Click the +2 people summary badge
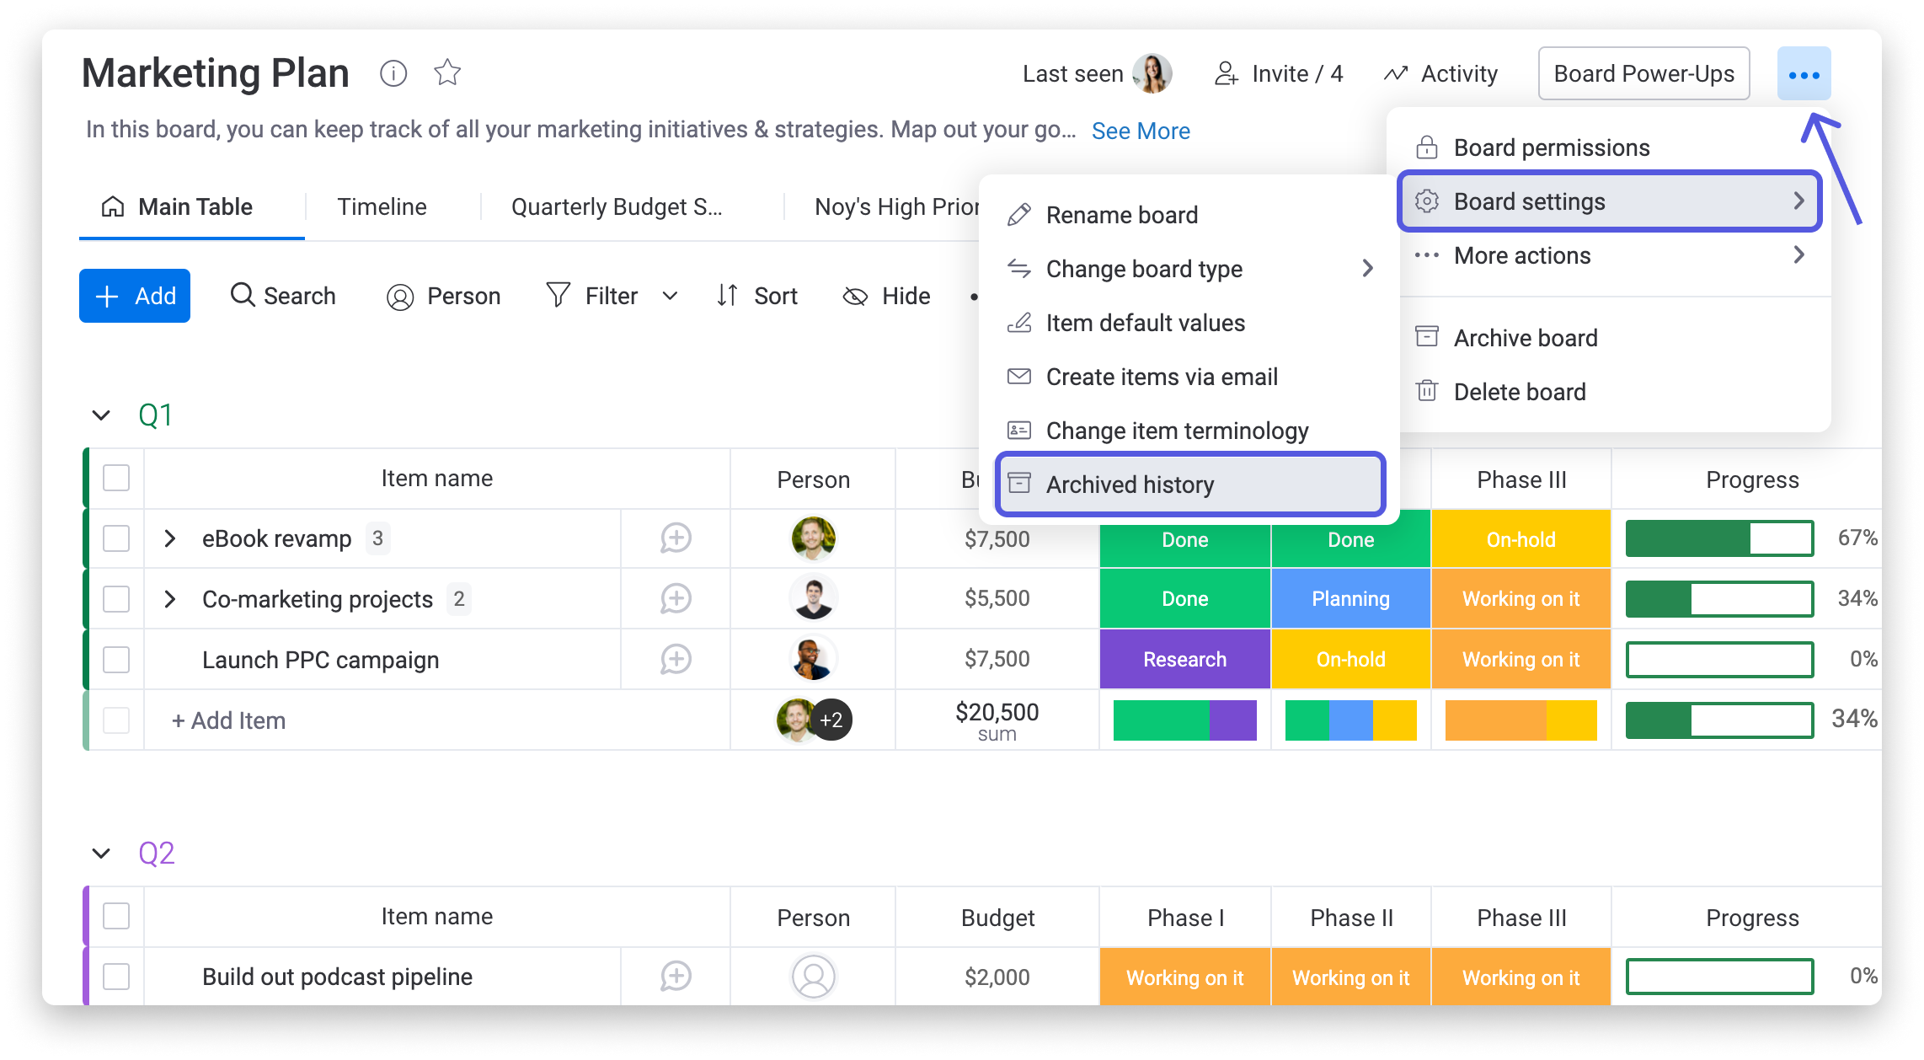Screen dimensions: 1924x1060 [x=831, y=720]
